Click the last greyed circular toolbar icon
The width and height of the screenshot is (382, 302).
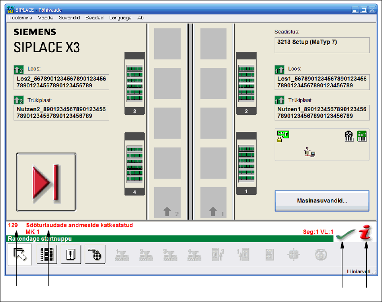pos(321,255)
